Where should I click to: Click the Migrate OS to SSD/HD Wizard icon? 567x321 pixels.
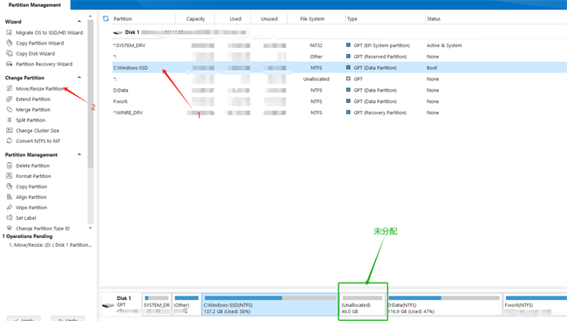[10, 32]
